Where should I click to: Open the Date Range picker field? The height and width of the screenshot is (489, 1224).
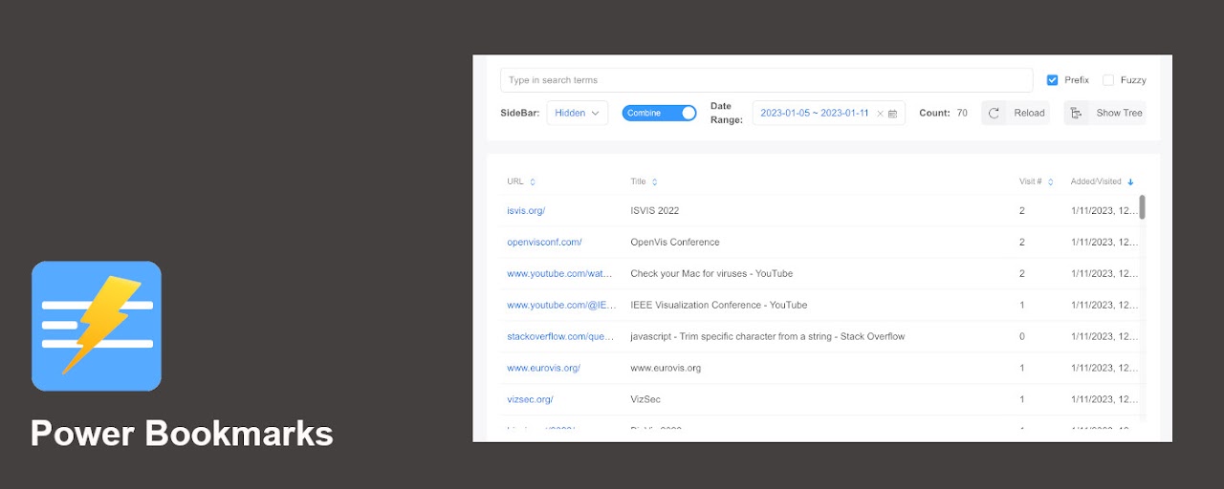[x=828, y=113]
